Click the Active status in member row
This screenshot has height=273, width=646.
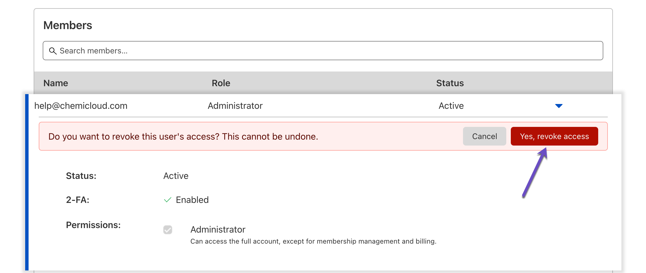tap(451, 106)
